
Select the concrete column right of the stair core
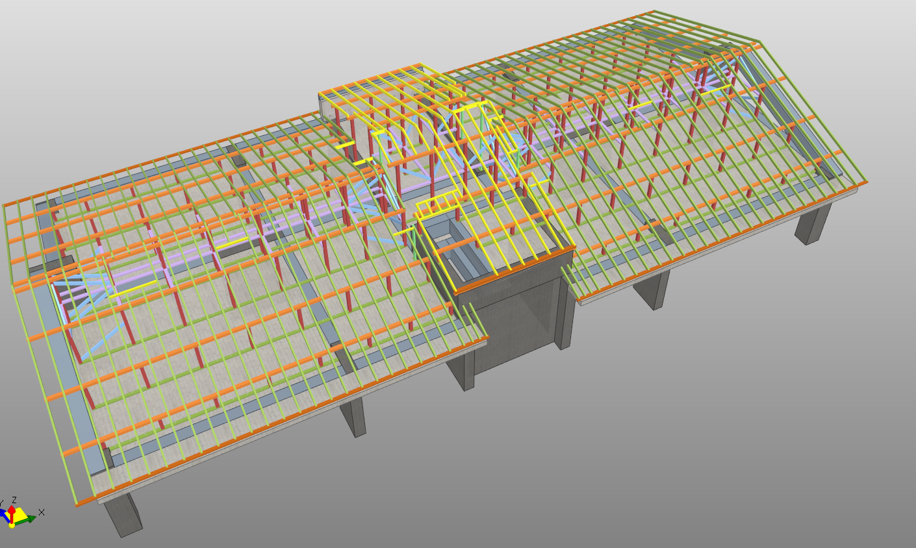point(653,290)
